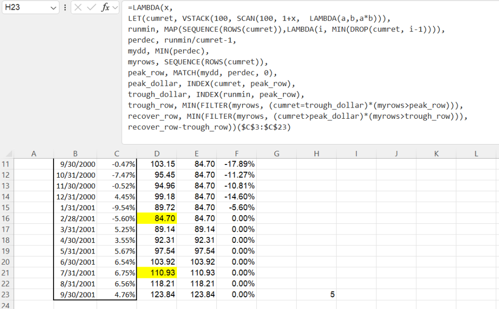
Task: Select column L header
Action: pyautogui.click(x=476, y=154)
